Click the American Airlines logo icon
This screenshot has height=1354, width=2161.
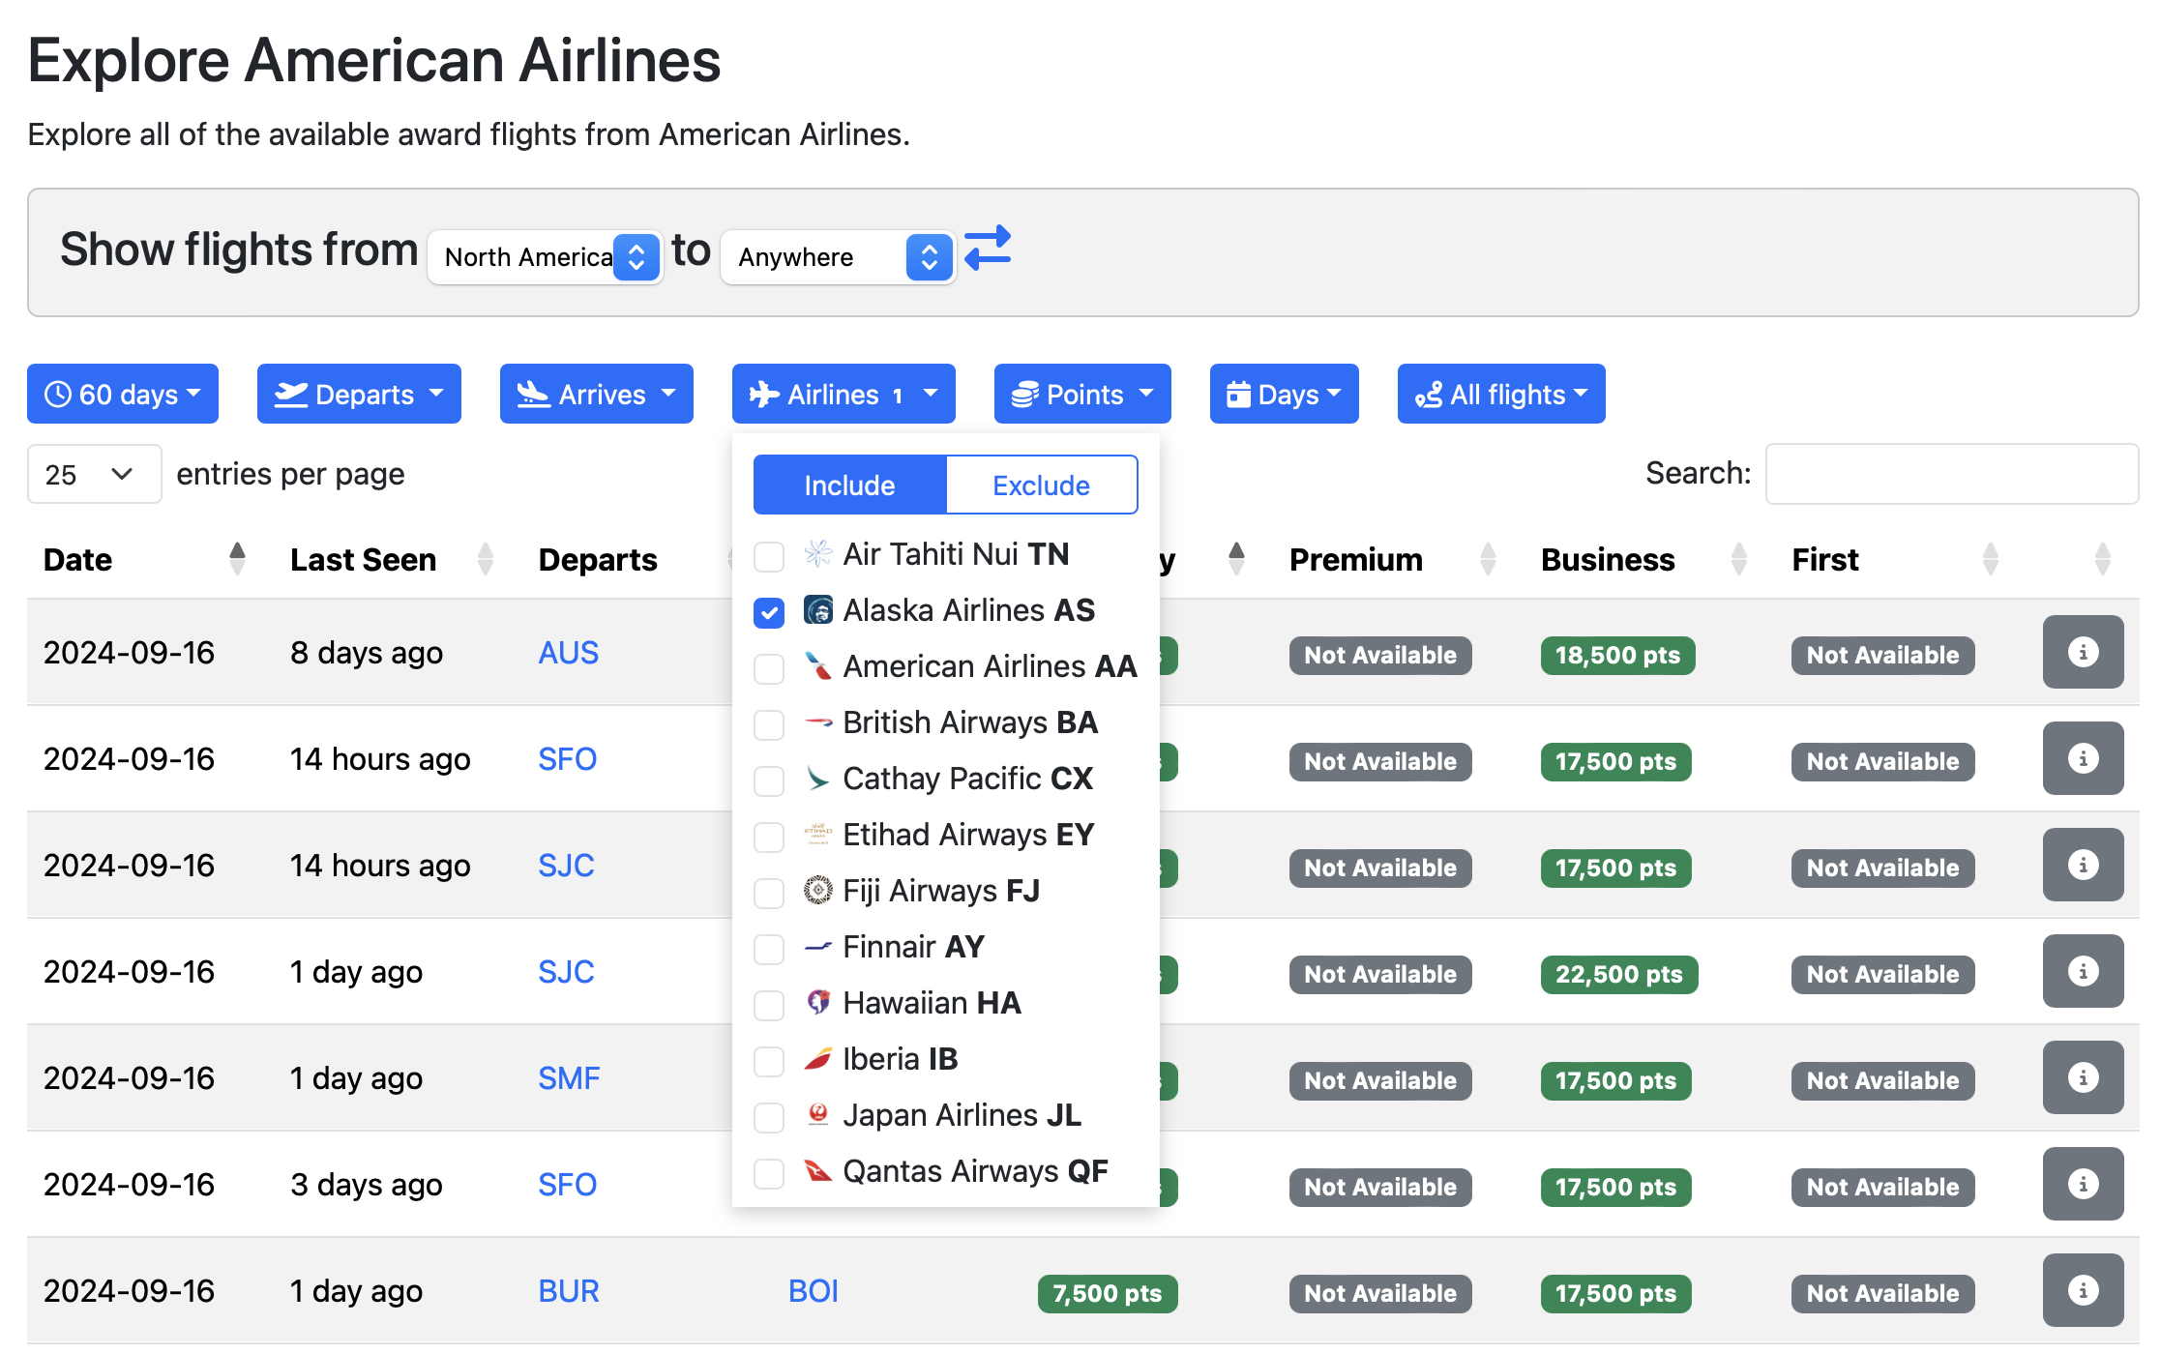coord(818,666)
